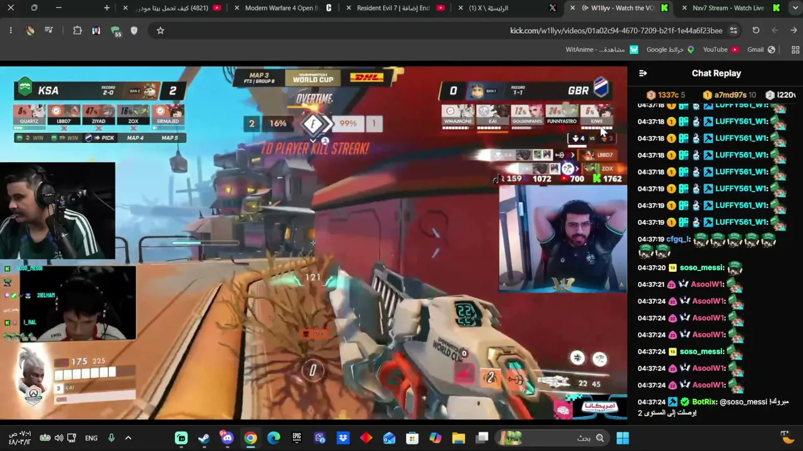The height and width of the screenshot is (451, 803).
Task: Open Chrome's three-dot menu
Action: point(11,30)
